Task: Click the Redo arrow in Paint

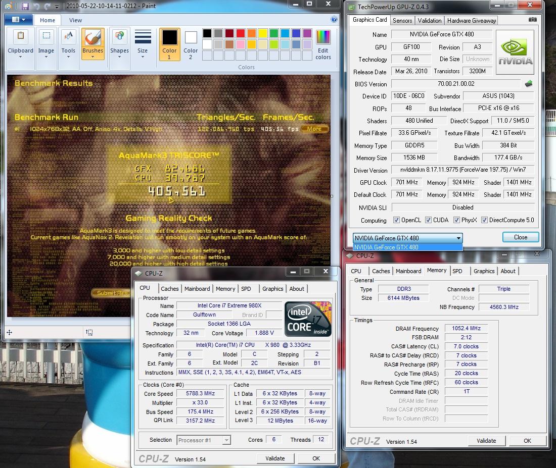Action: pos(47,6)
